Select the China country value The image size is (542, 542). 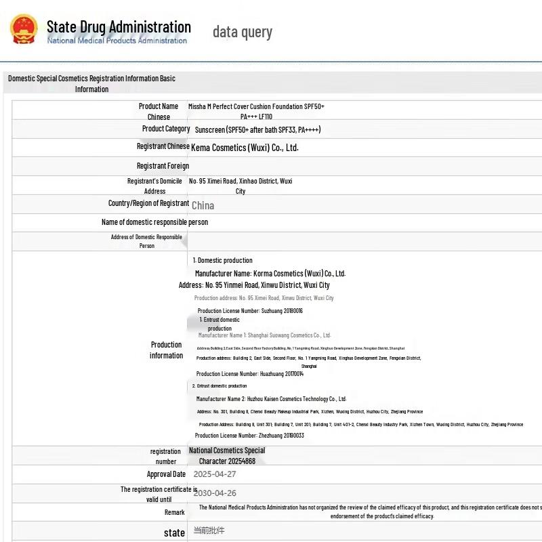(x=203, y=206)
